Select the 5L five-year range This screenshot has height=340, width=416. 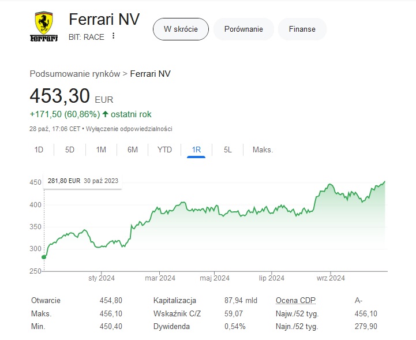[228, 150]
